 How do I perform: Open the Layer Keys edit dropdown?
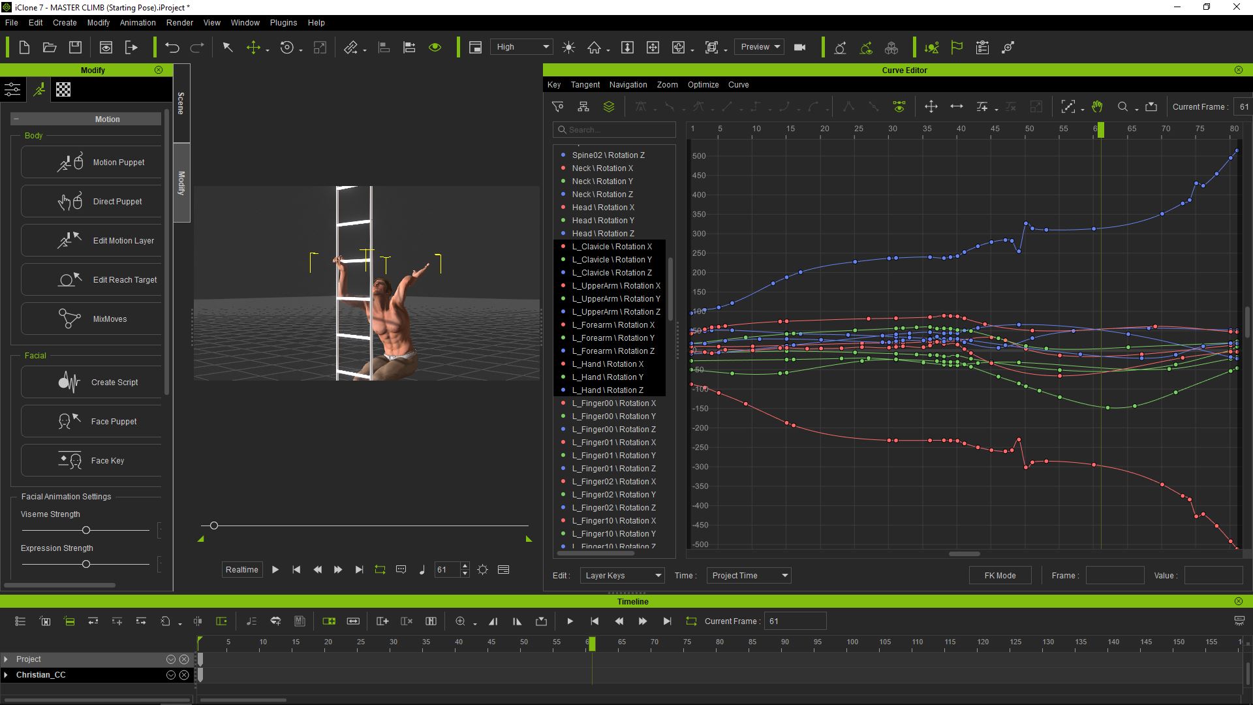[x=622, y=575]
